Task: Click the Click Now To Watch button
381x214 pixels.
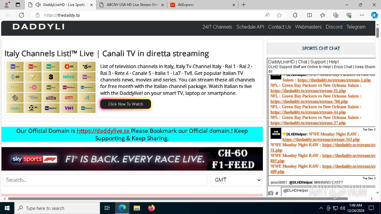Action: coord(126,104)
